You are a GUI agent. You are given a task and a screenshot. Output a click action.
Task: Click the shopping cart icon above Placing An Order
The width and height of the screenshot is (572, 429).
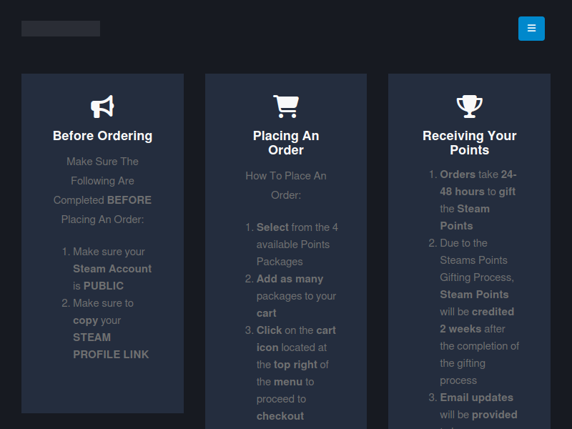(x=286, y=107)
